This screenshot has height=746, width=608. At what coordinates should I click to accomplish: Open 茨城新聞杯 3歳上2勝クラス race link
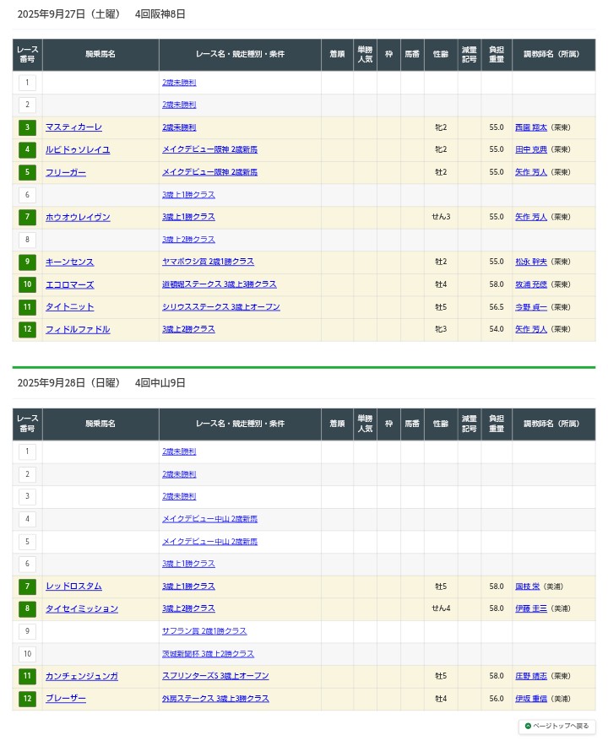pos(208,654)
